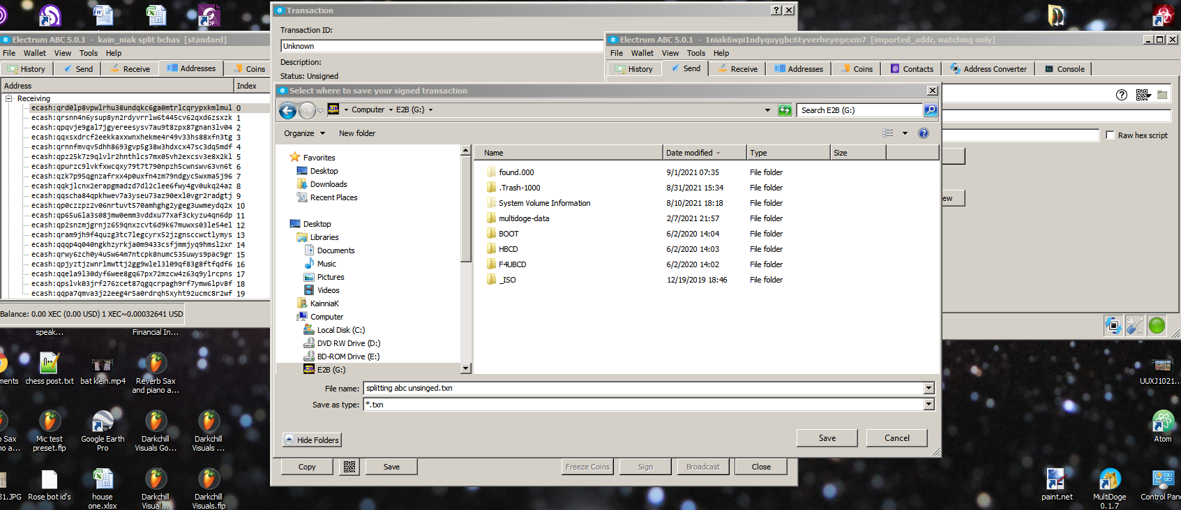Open the chess post.txt desktop file
The height and width of the screenshot is (510, 1181).
tap(50, 368)
